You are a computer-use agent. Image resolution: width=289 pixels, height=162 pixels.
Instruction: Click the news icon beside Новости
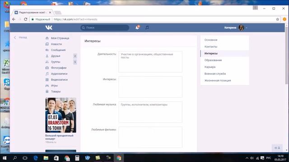pyautogui.click(x=47, y=44)
